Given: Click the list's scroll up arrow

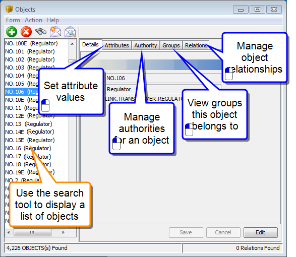Looking at the screenshot, I should pyautogui.click(x=72, y=44).
